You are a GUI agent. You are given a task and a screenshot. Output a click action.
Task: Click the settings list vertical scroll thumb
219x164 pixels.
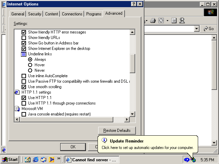click(x=132, y=64)
